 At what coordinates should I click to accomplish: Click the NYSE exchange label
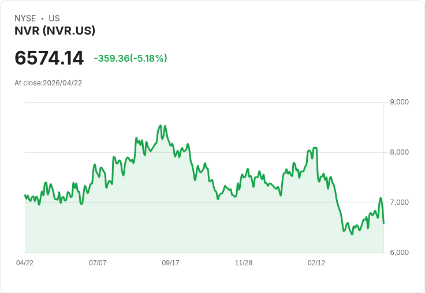[x=25, y=18]
